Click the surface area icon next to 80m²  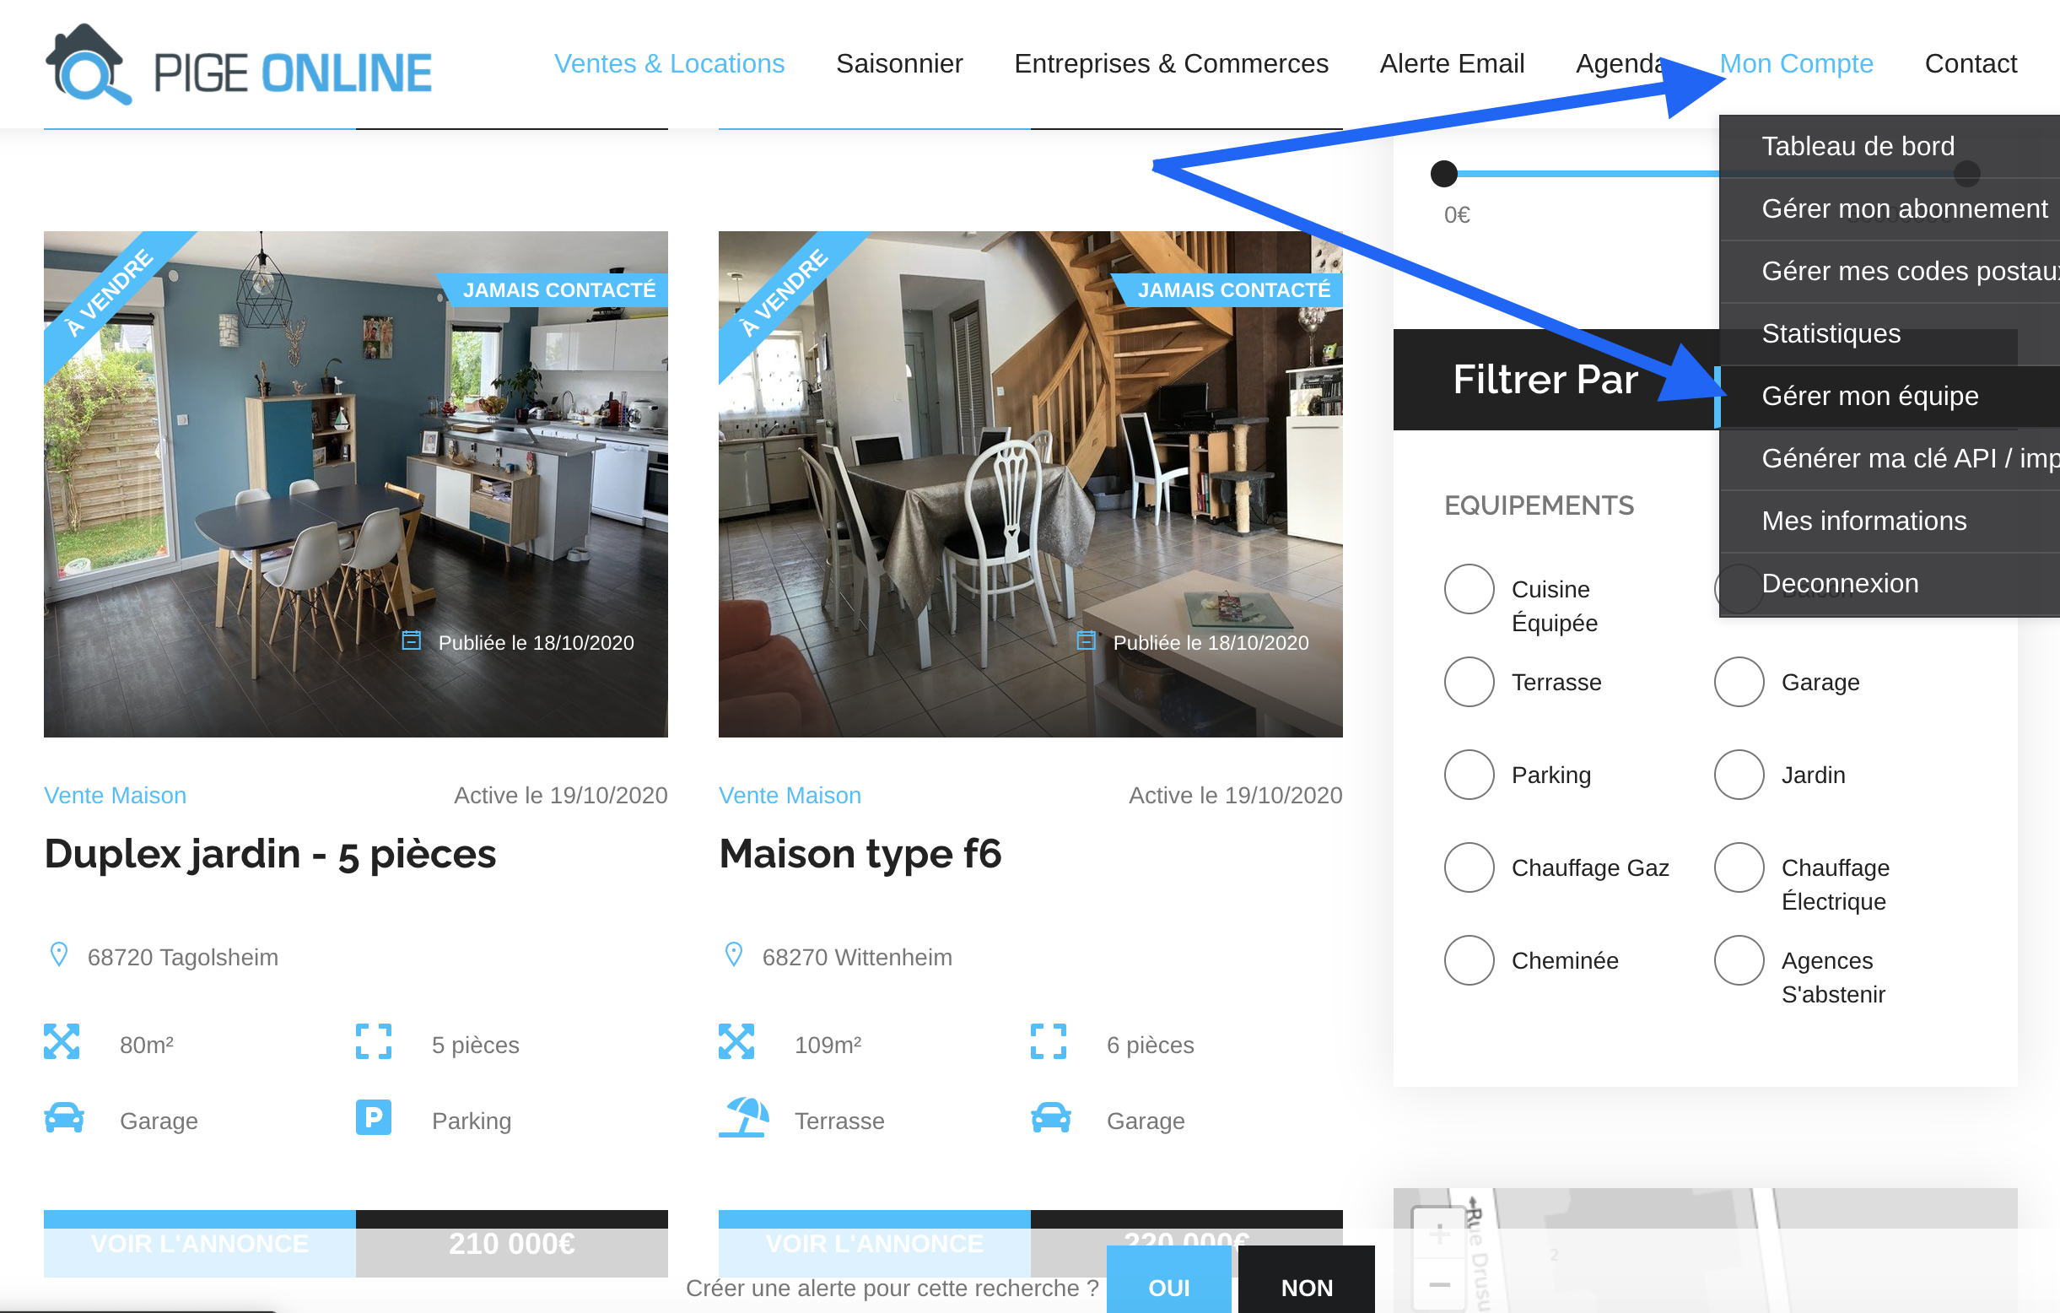62,1041
